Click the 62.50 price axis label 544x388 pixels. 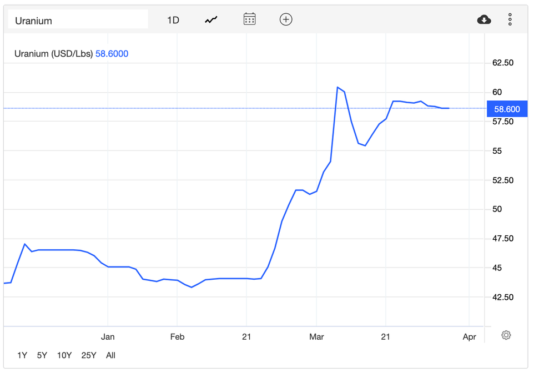(503, 63)
